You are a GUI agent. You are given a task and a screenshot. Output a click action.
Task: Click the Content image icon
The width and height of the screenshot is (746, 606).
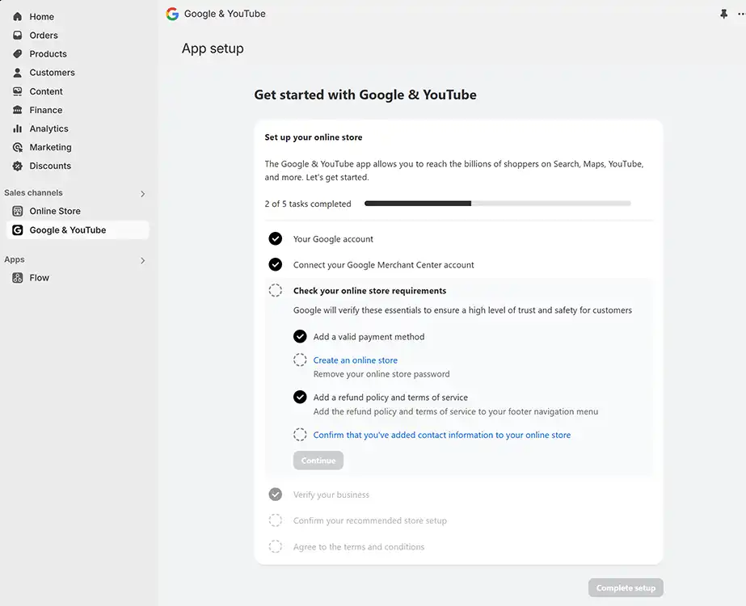[18, 91]
